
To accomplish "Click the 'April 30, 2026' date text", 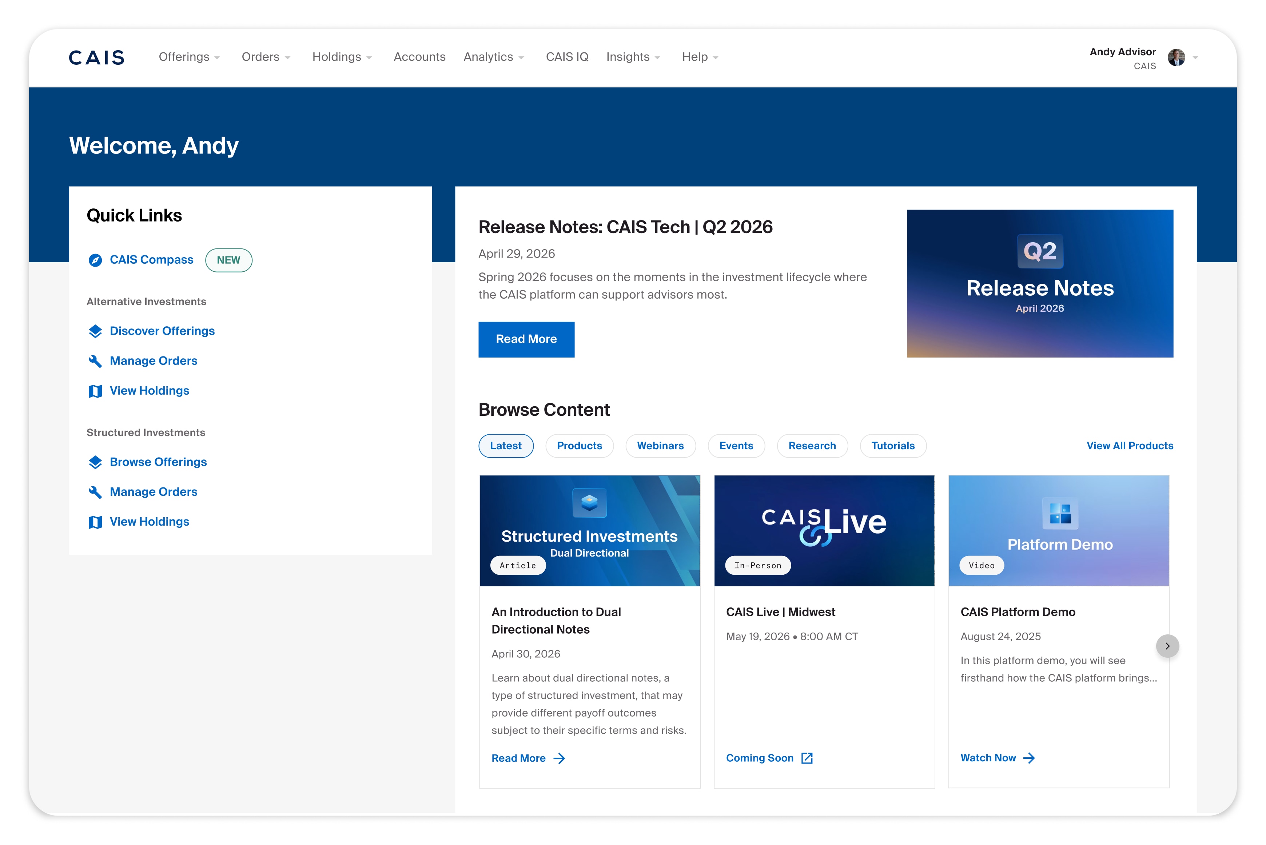I will click(x=526, y=654).
